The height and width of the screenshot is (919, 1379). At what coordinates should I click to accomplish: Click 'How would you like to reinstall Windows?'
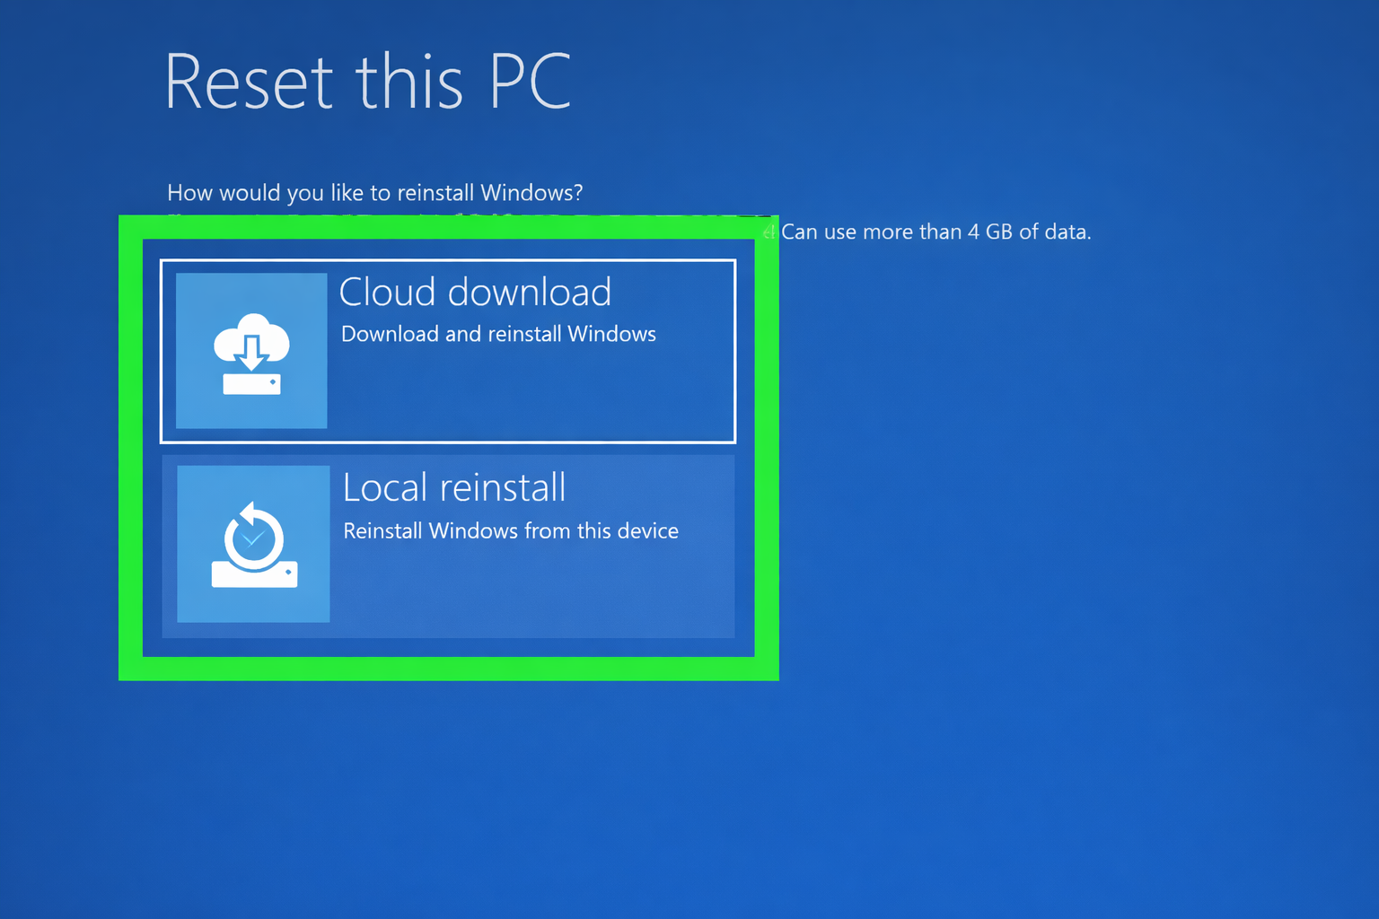click(374, 192)
